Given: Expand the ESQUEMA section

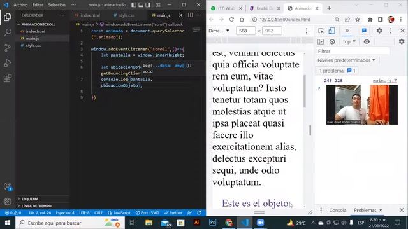Looking at the screenshot, I should [30, 199].
